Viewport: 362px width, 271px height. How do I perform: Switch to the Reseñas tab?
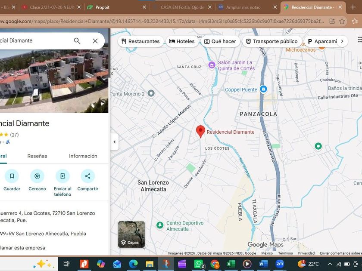tap(37, 156)
